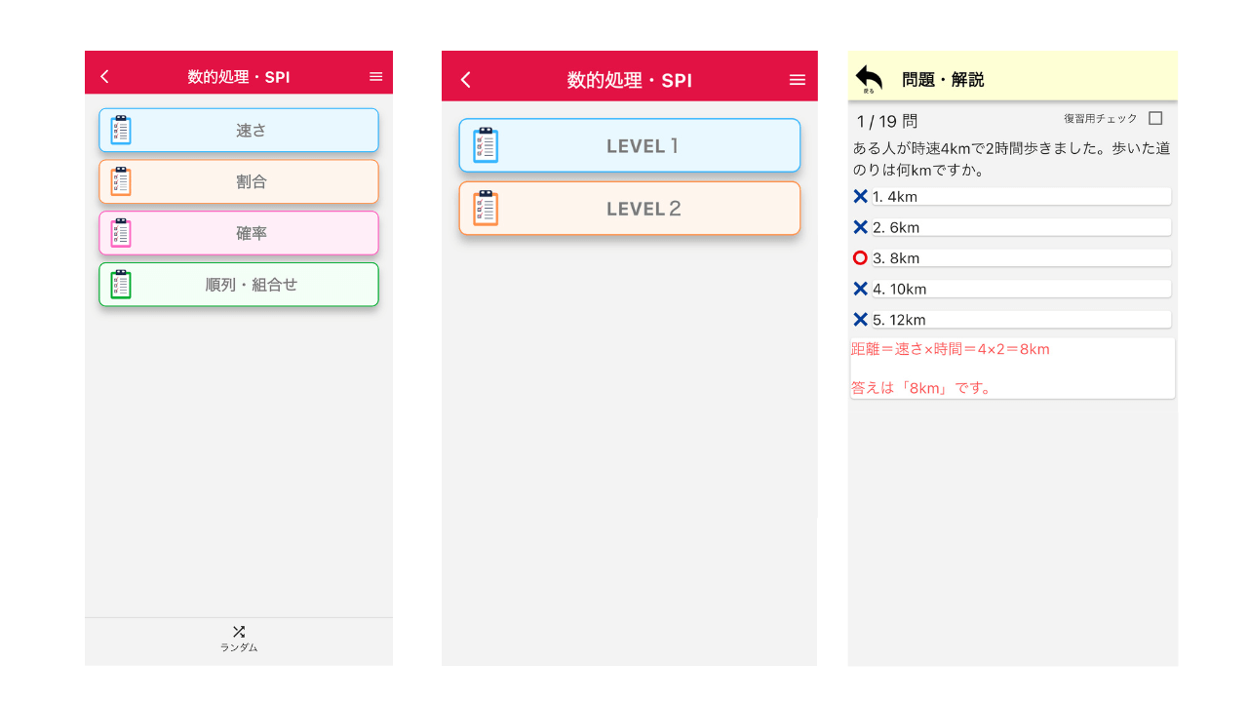The height and width of the screenshot is (702, 1248).
Task: Choose answer option 5. 12km
Action: (x=1020, y=320)
